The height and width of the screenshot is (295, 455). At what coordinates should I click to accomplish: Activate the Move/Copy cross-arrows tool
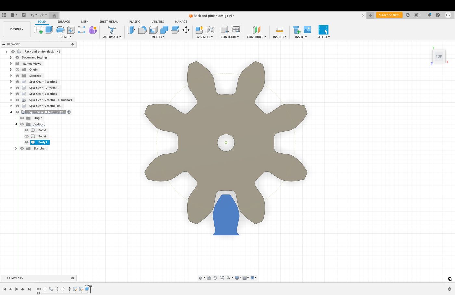pyautogui.click(x=186, y=30)
